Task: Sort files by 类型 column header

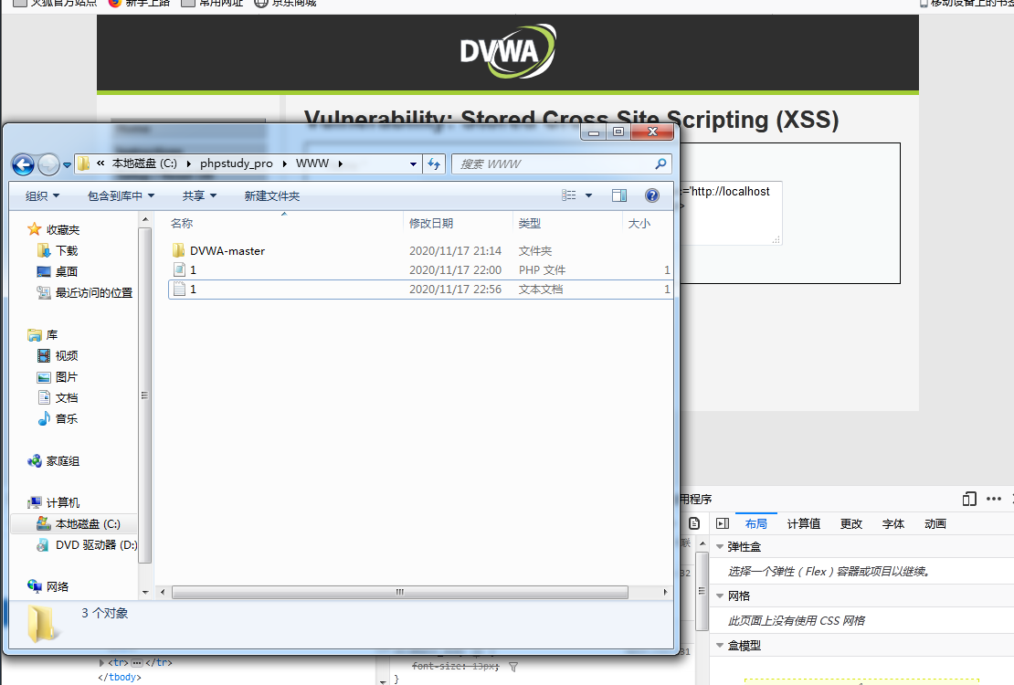Action: [x=529, y=223]
